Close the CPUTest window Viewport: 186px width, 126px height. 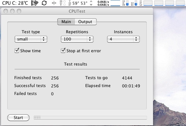click(6, 11)
